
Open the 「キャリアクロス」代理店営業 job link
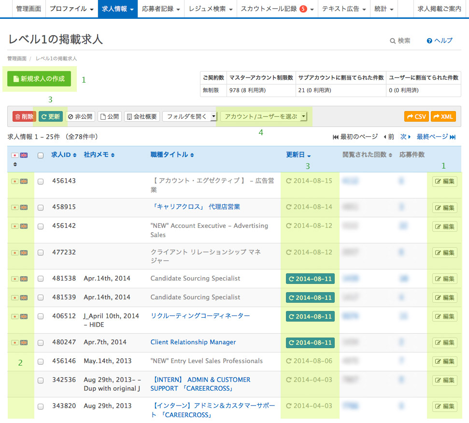[195, 207]
